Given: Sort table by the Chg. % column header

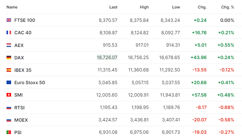Looking at the screenshot, I should (228, 7).
